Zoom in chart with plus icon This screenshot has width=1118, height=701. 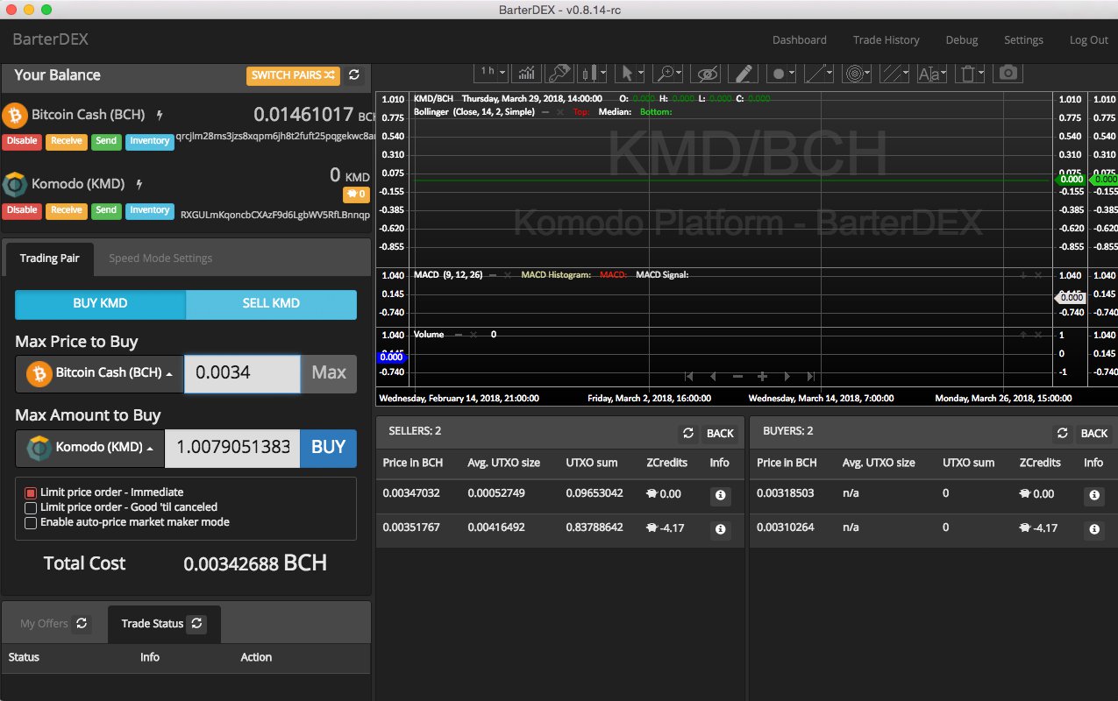(x=762, y=376)
